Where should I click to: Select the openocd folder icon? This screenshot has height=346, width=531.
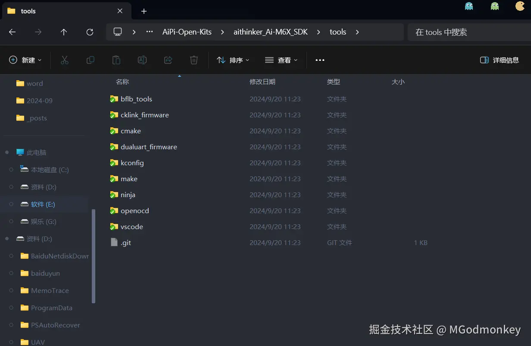tap(114, 211)
